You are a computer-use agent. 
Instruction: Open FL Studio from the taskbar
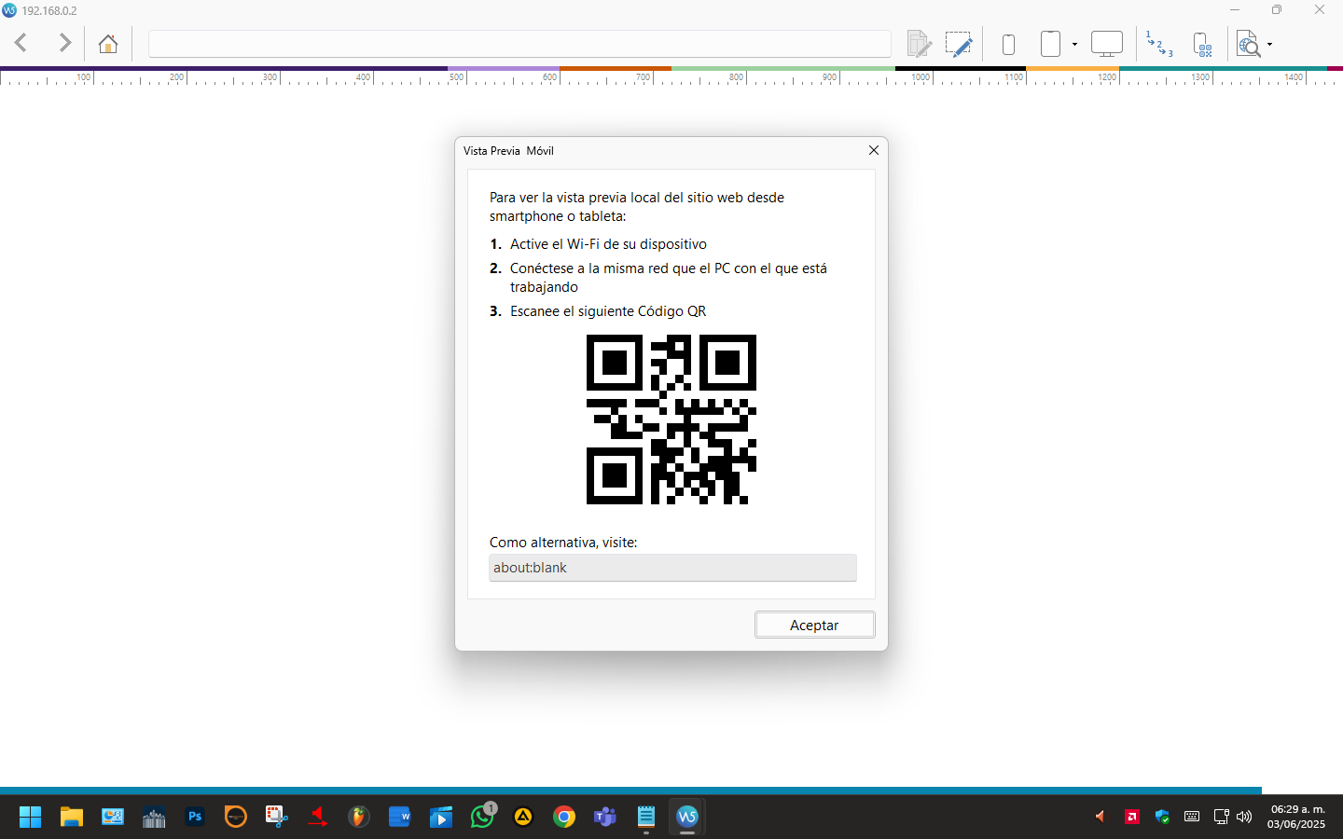tap(359, 817)
